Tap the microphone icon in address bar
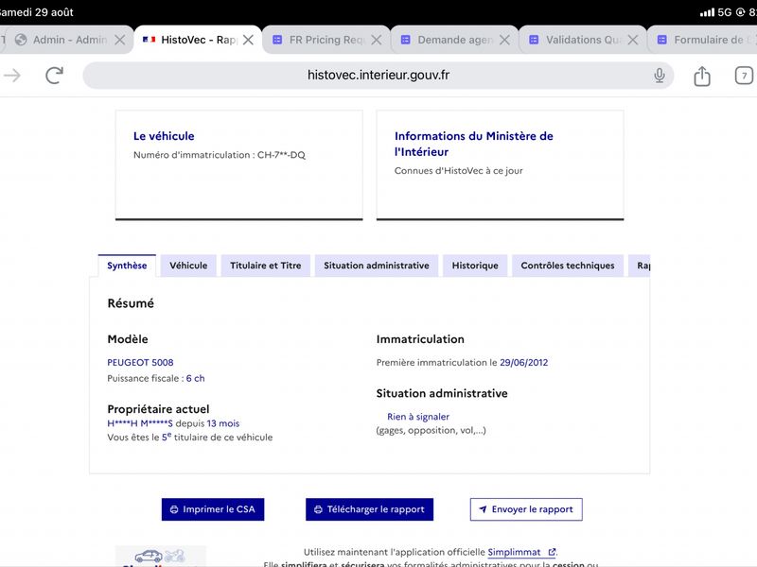The image size is (757, 567). [660, 76]
